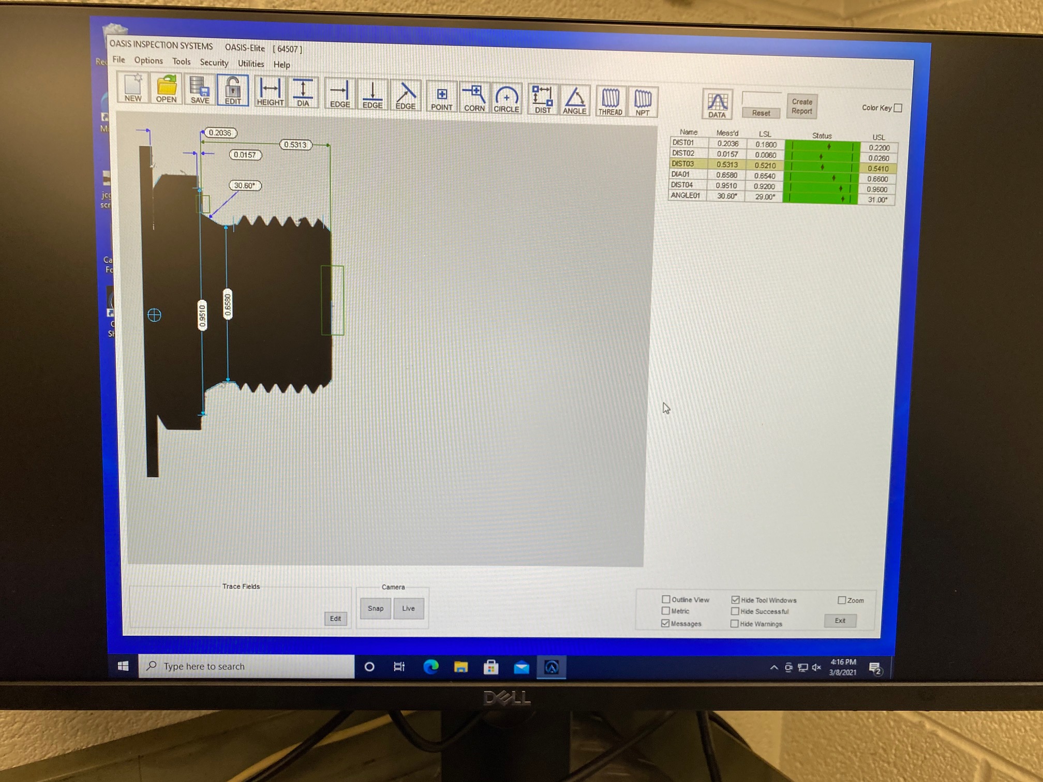Open the Options menu
Screen dimensions: 1043x782
(x=148, y=61)
